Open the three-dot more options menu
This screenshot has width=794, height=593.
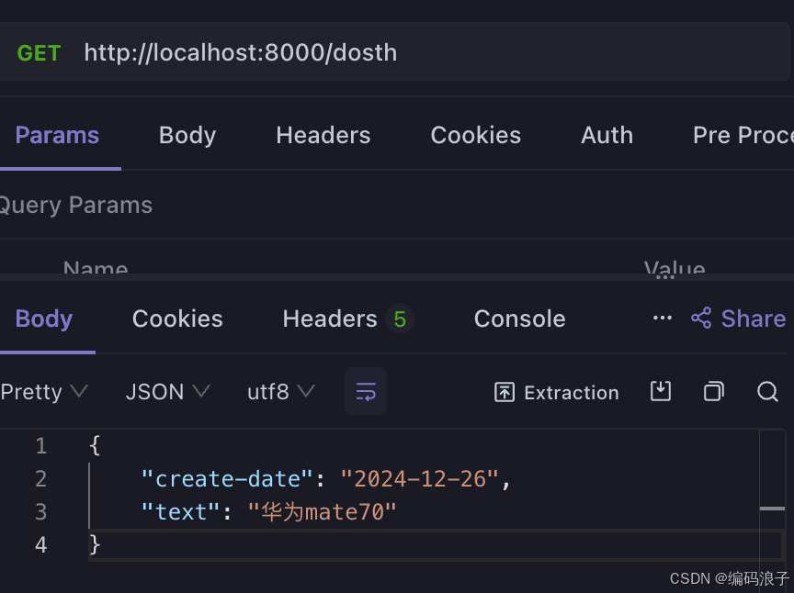click(x=662, y=319)
